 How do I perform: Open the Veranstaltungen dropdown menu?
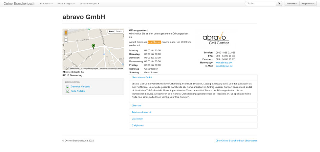coord(89,4)
